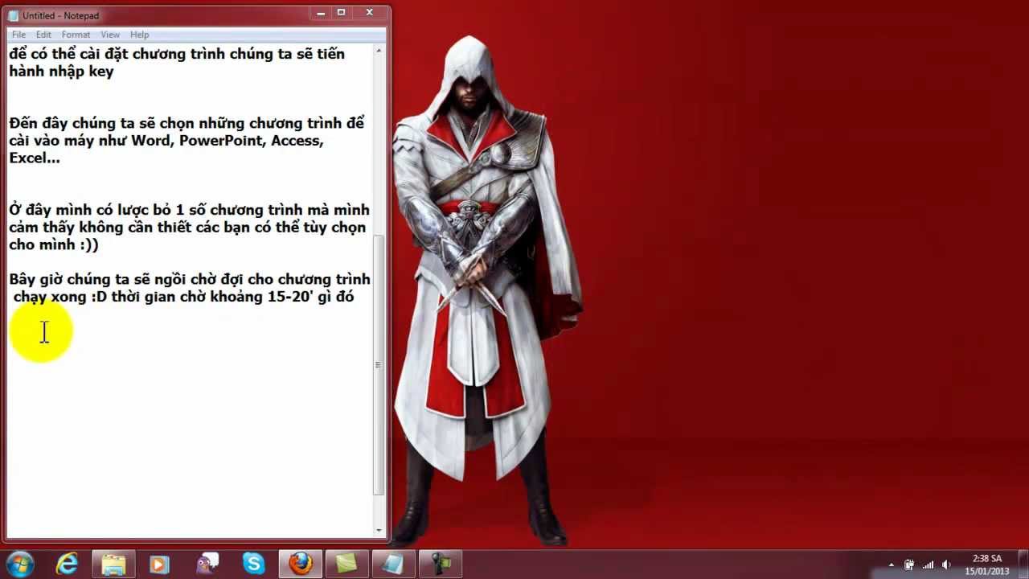Click the green notes taskbar icon
The image size is (1029, 579).
tap(346, 564)
